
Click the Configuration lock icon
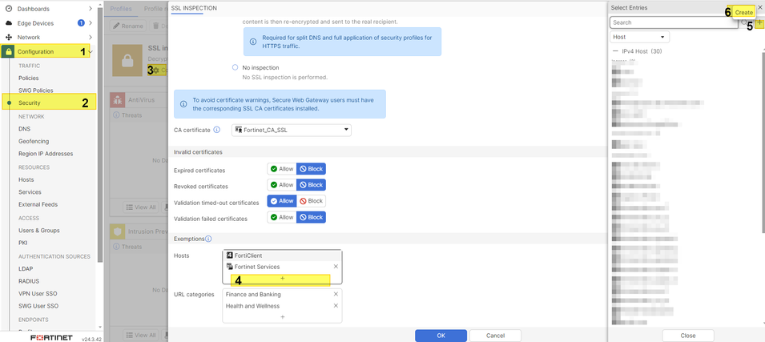pos(9,51)
